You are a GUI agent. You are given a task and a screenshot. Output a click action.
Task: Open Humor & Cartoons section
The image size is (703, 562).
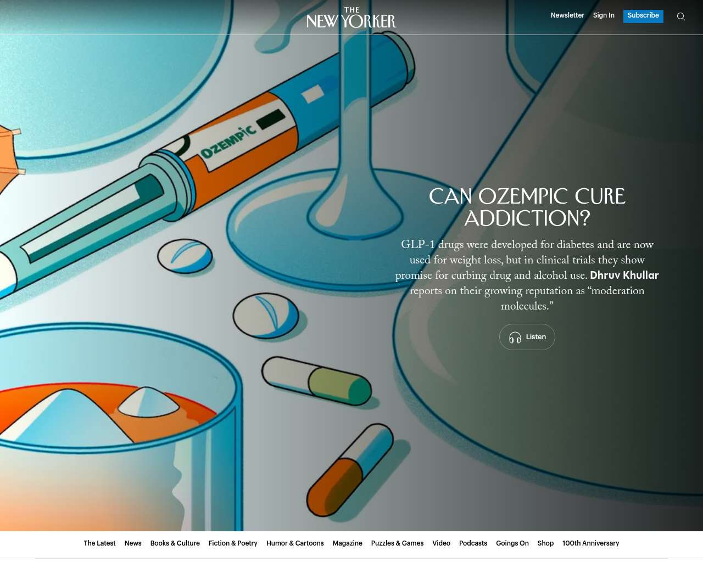tap(295, 543)
